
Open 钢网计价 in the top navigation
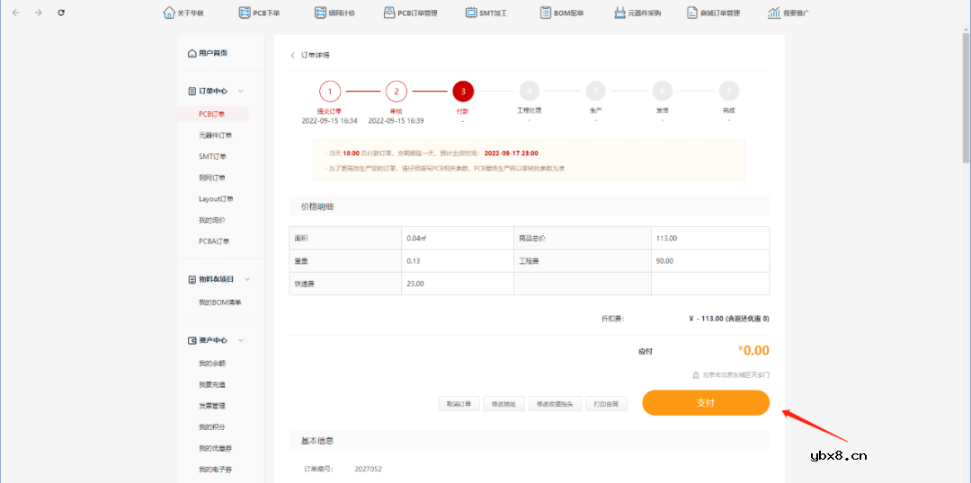click(334, 13)
